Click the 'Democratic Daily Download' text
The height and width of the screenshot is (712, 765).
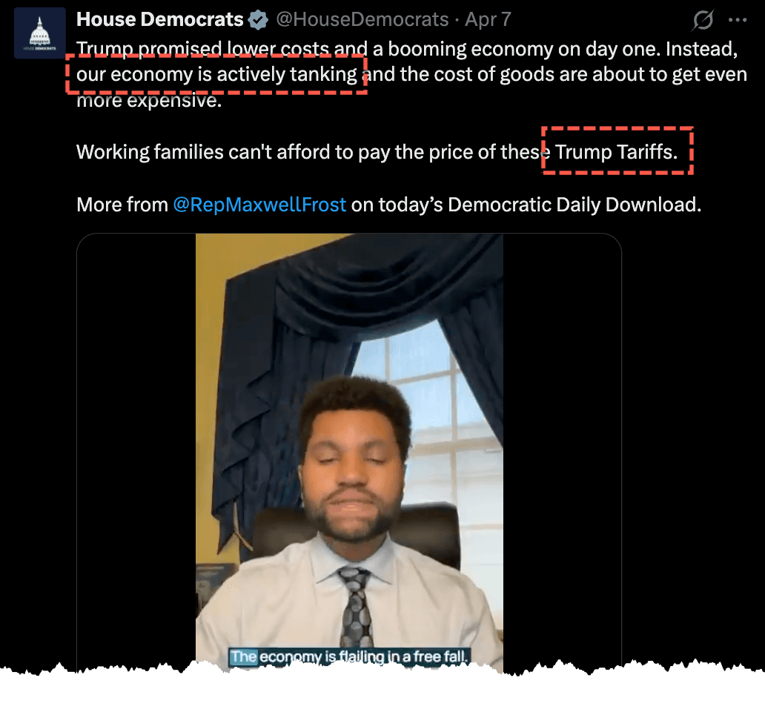(x=574, y=205)
